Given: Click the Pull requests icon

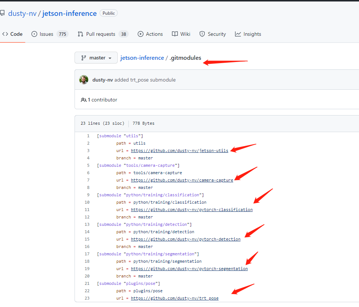Looking at the screenshot, I should click(x=80, y=34).
